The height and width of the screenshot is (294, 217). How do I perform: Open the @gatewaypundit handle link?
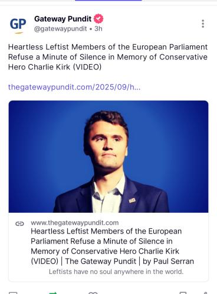60,29
